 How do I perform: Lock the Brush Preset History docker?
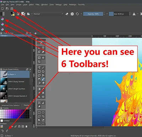pos(1,69)
